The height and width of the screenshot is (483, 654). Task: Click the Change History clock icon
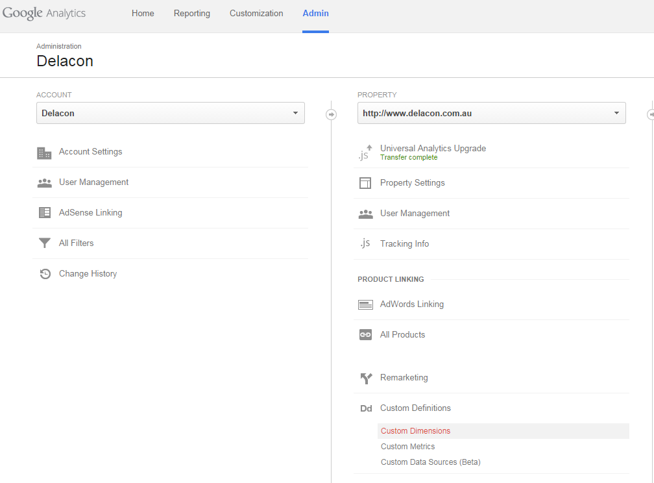coord(45,274)
